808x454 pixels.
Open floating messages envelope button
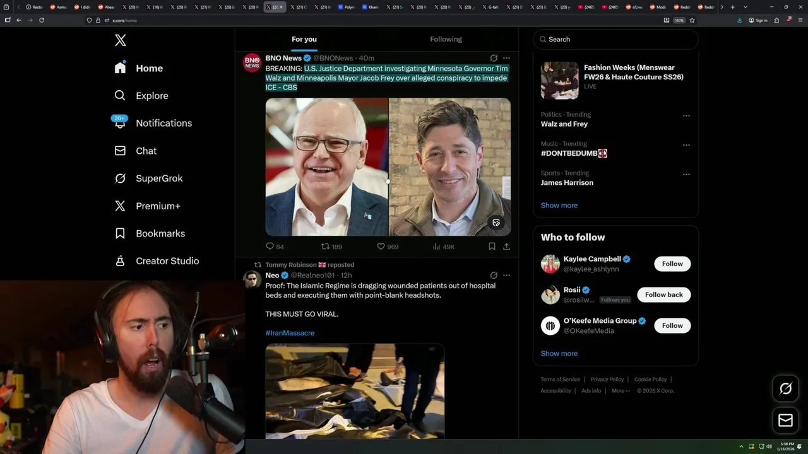point(785,421)
